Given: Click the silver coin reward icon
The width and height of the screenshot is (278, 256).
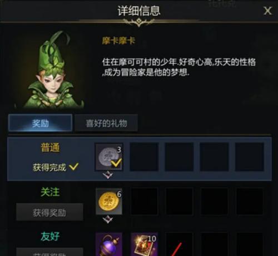Looking at the screenshot, I should click(x=109, y=157).
